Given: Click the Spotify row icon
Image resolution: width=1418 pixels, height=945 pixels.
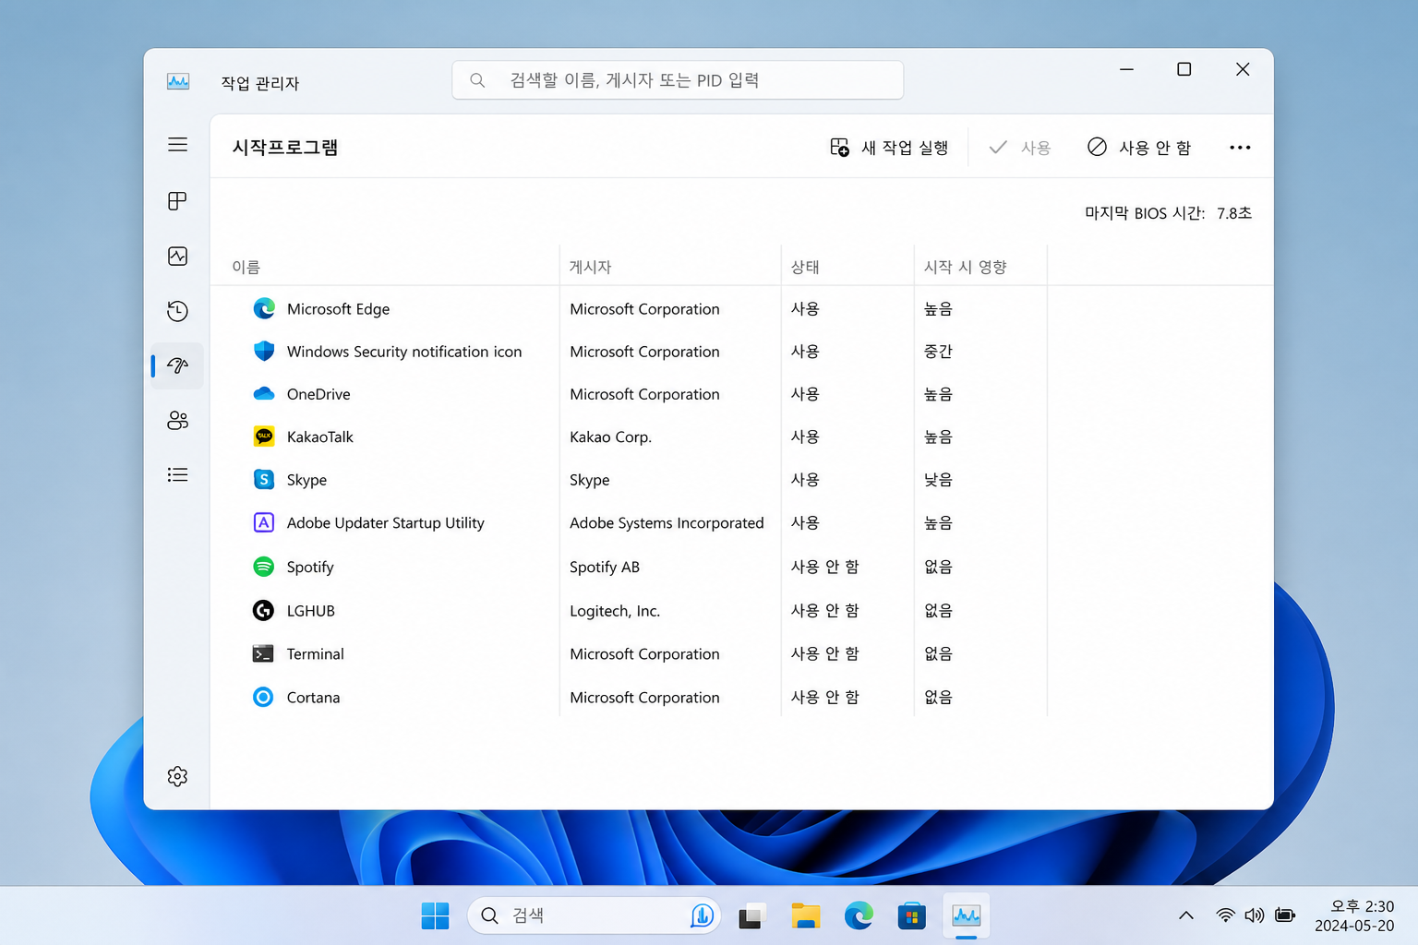Looking at the screenshot, I should click(264, 567).
